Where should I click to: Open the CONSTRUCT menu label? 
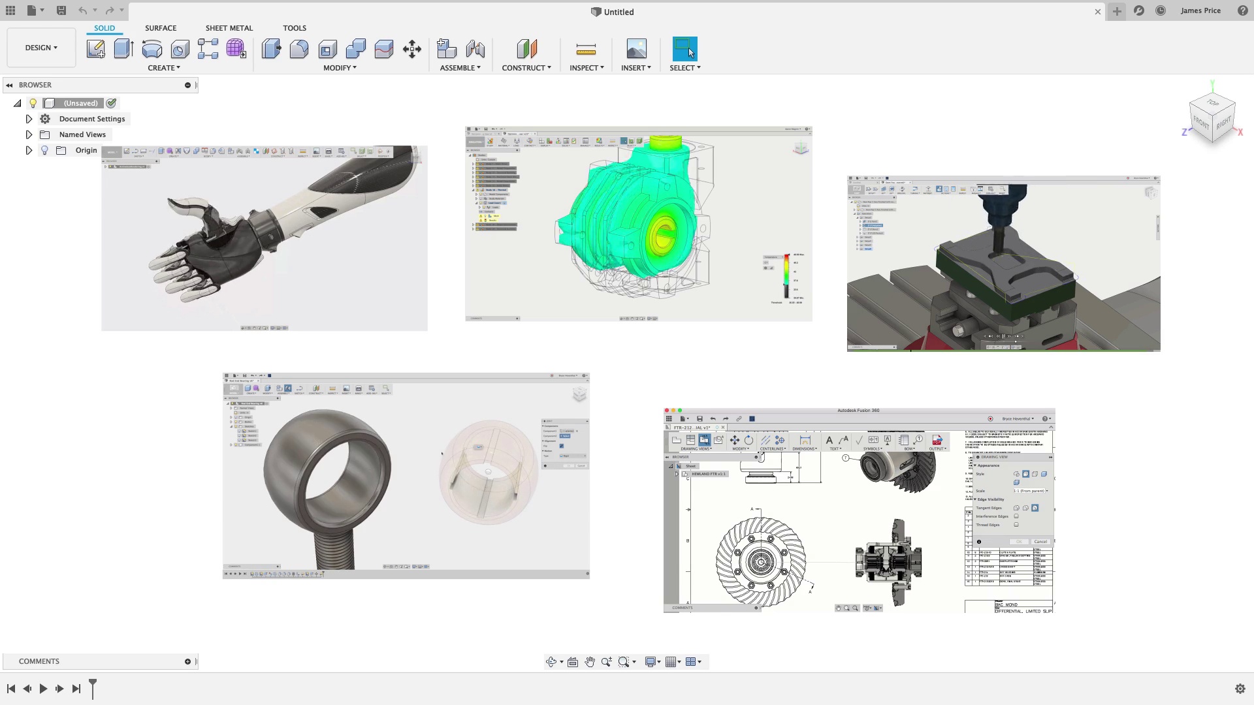(526, 68)
